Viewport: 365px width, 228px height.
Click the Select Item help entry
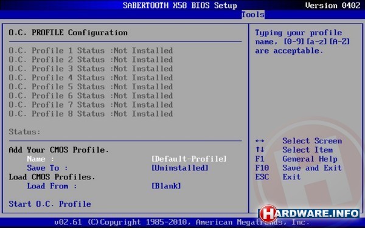(307, 150)
